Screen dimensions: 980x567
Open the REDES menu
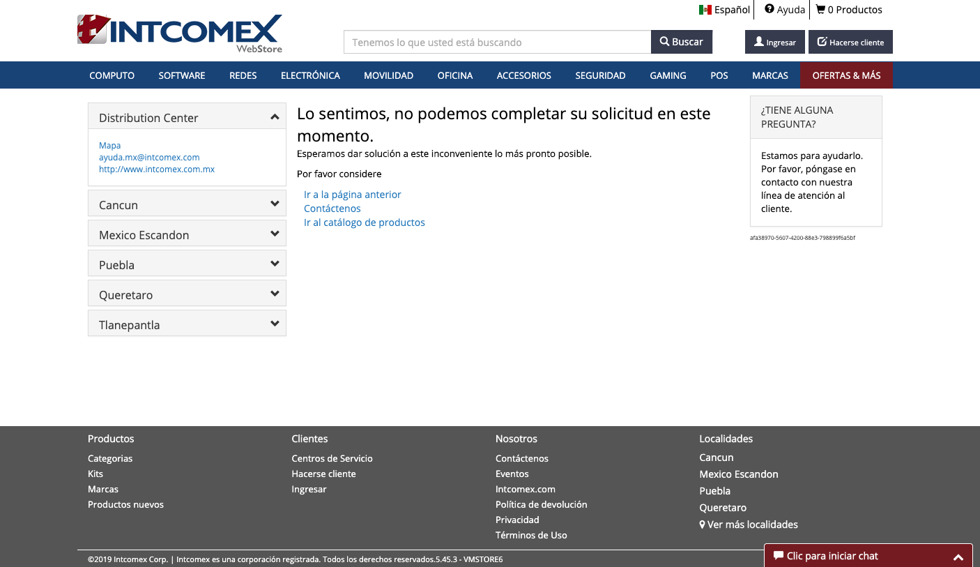[243, 75]
